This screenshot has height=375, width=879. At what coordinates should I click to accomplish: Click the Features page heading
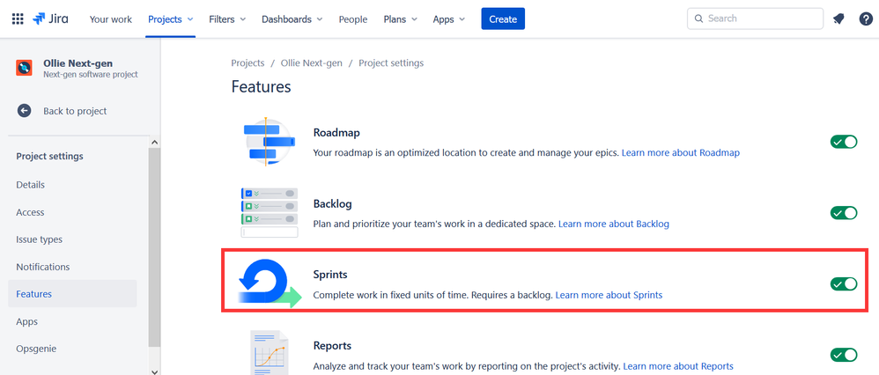[x=262, y=87]
